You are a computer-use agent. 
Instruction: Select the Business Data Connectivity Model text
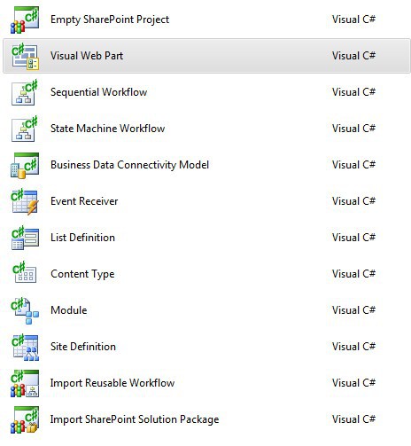pyautogui.click(x=129, y=165)
